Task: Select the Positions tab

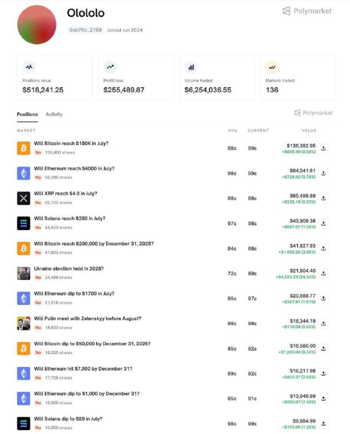Action: pos(27,114)
